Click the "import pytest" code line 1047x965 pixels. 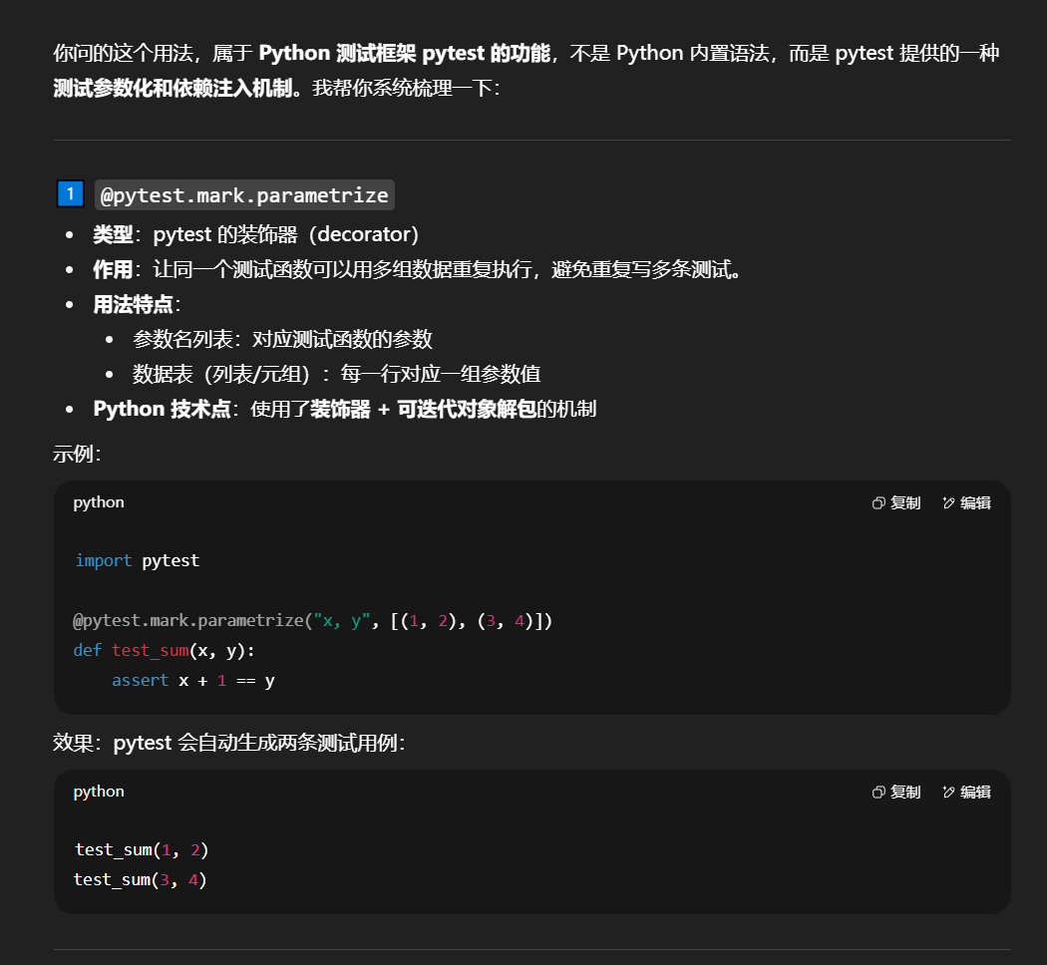(x=137, y=560)
